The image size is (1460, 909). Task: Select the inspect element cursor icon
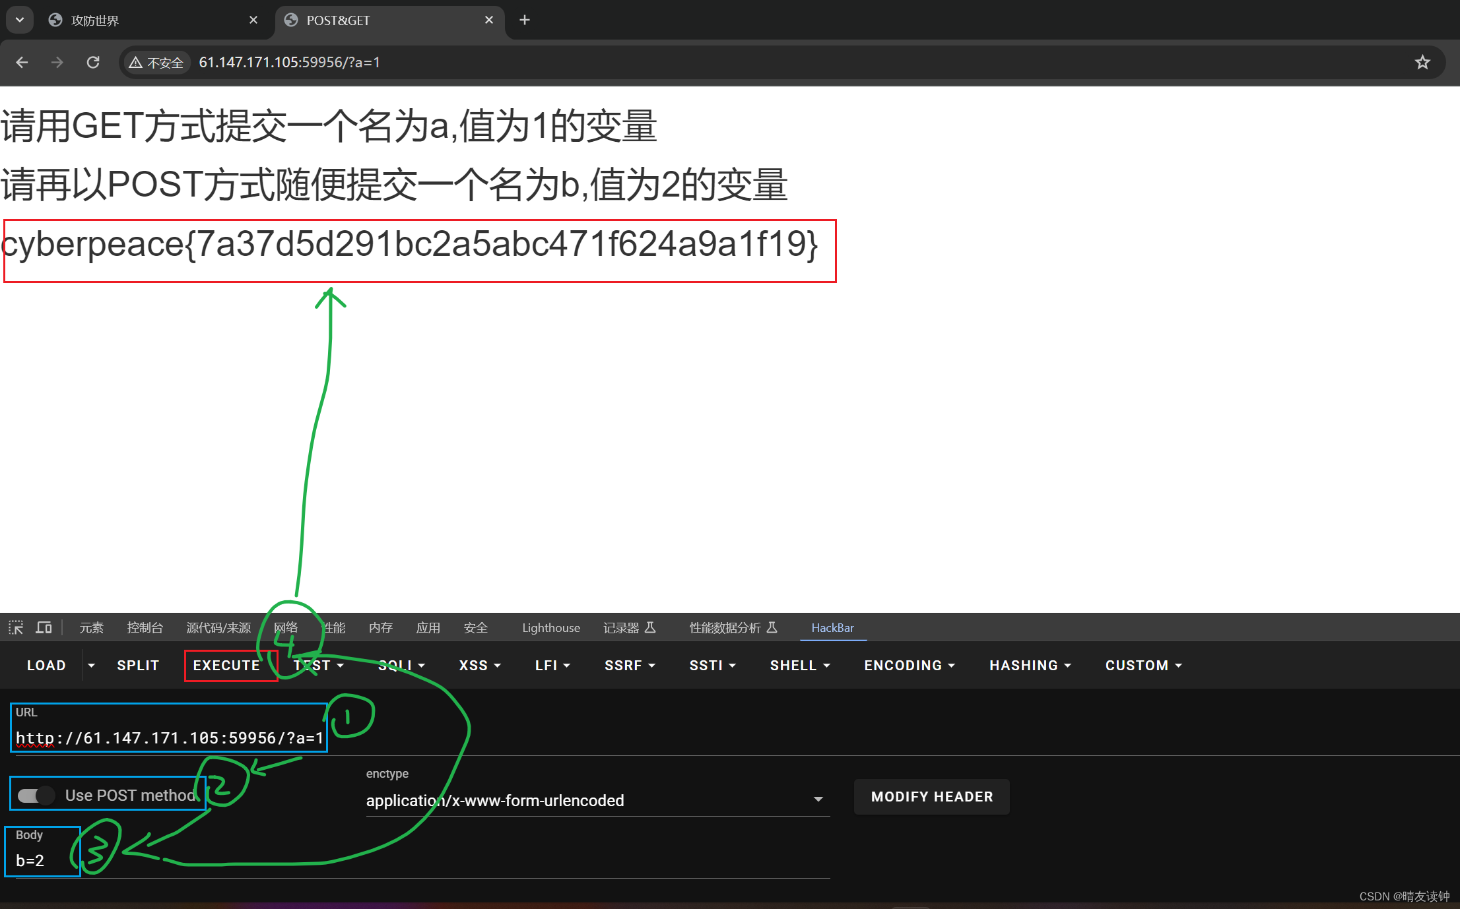[x=15, y=627]
